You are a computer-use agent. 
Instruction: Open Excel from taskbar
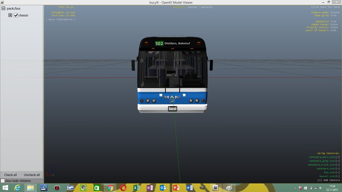(136, 188)
